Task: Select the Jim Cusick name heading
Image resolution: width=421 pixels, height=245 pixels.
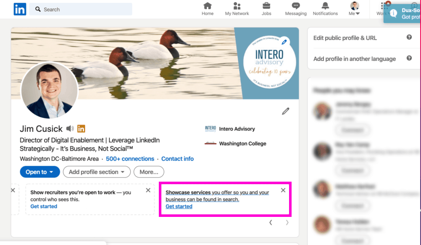Action: point(41,129)
